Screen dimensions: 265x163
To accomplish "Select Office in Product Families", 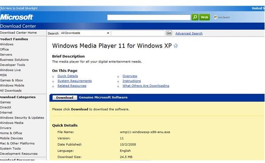I will click(x=4, y=49).
